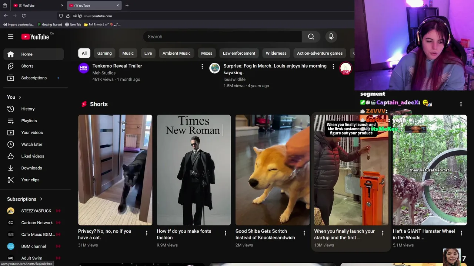
Task: Start voice search with microphone icon
Action: click(x=331, y=37)
